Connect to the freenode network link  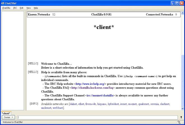[91, 104]
